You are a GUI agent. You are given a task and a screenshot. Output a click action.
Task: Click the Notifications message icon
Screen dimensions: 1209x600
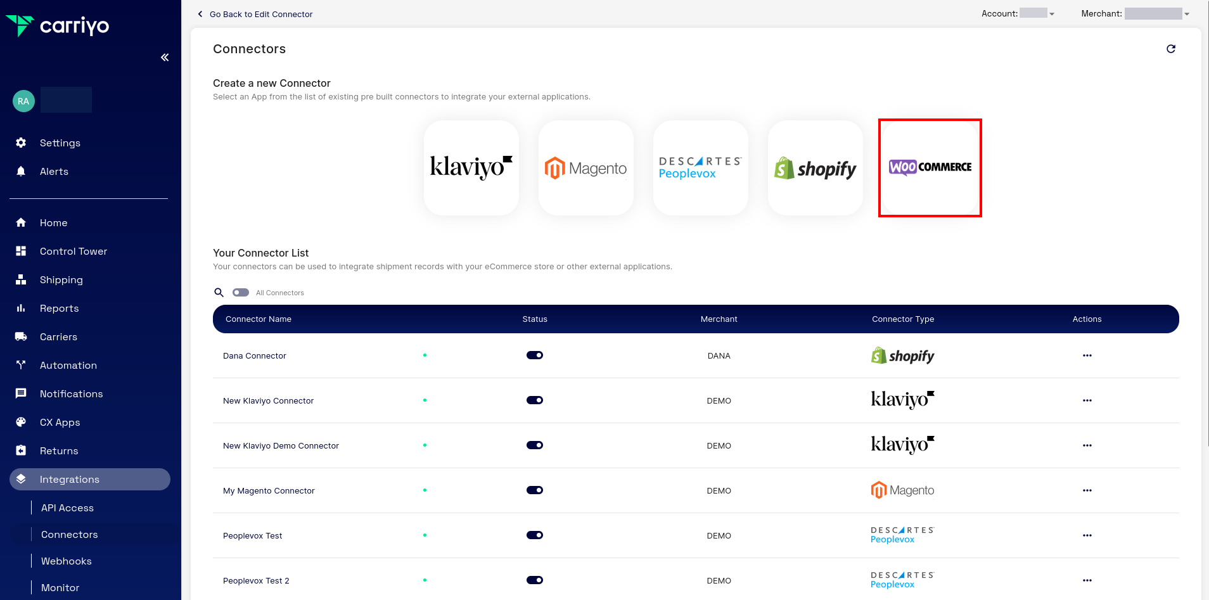21,393
